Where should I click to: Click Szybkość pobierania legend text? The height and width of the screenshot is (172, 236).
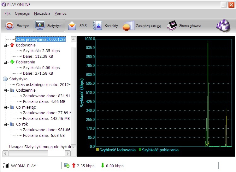(160, 150)
